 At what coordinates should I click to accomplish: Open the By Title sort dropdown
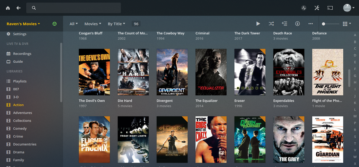(x=116, y=24)
